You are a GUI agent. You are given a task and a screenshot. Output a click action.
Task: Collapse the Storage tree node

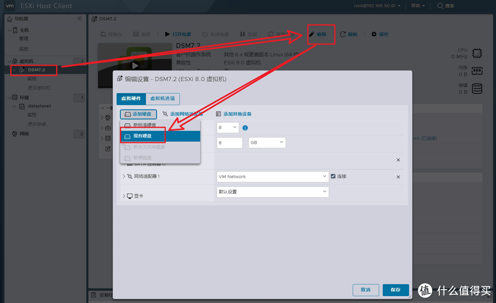[10, 97]
